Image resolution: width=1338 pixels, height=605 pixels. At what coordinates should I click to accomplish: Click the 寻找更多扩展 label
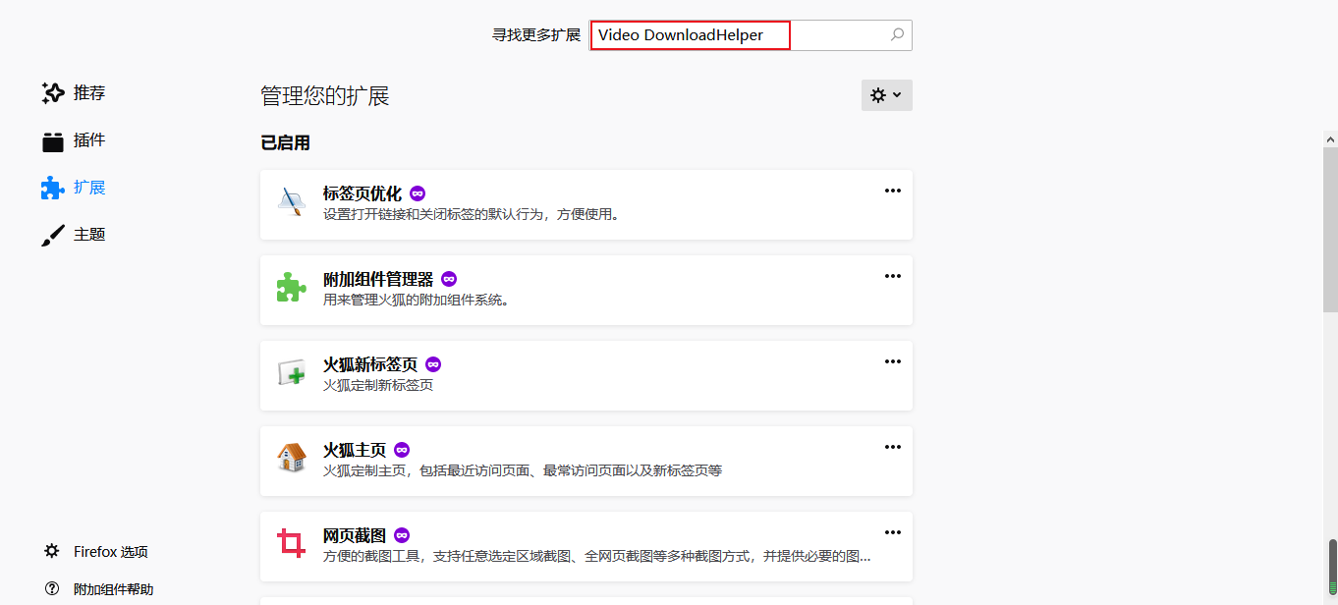pyautogui.click(x=536, y=35)
